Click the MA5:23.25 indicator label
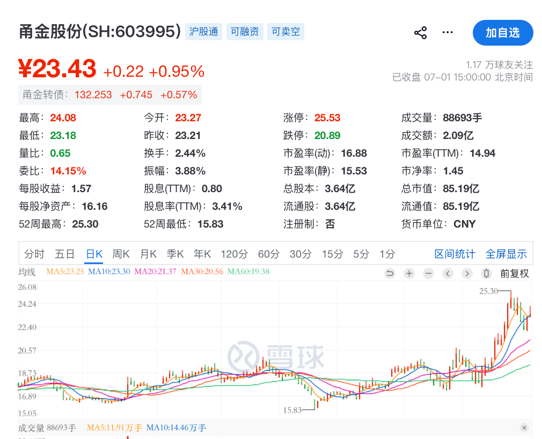The height and width of the screenshot is (439, 542). 65,272
